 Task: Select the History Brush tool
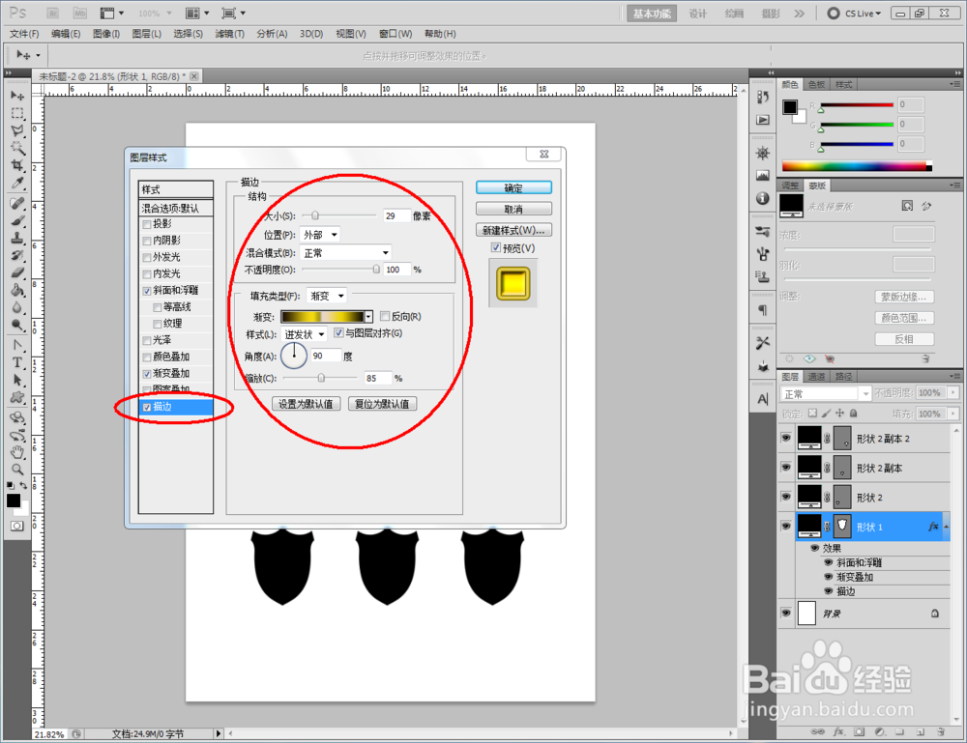point(17,255)
